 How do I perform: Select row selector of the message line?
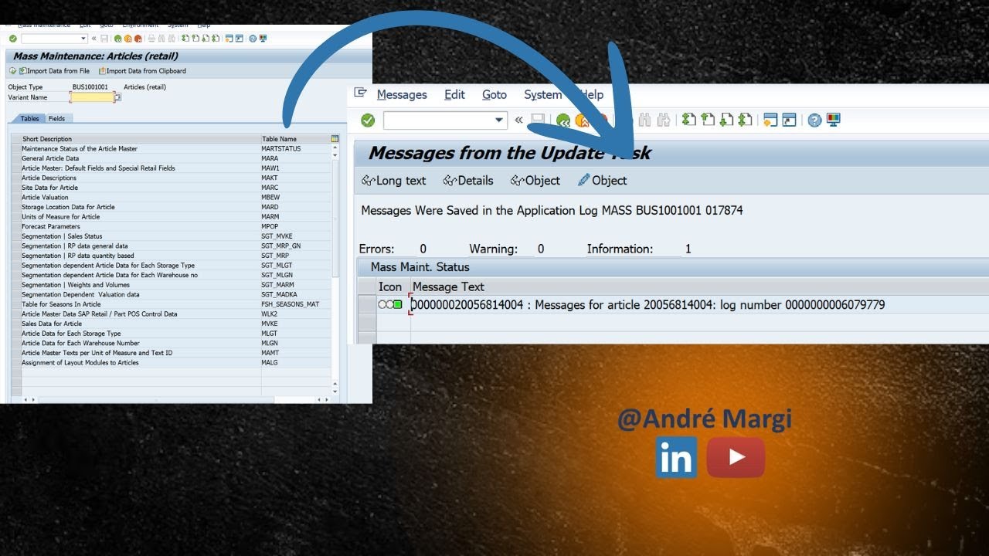click(367, 305)
